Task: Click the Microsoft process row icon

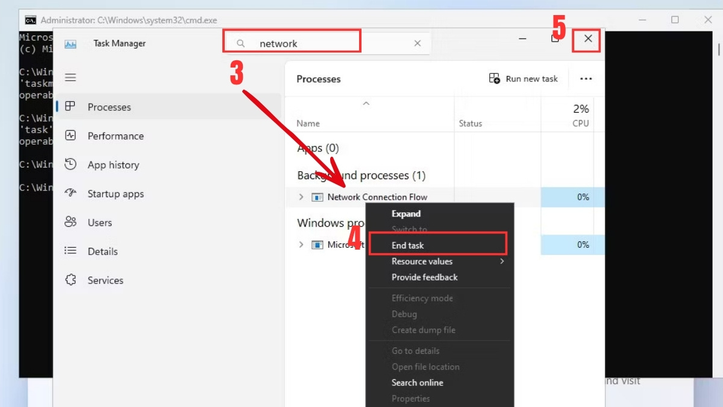Action: 318,245
